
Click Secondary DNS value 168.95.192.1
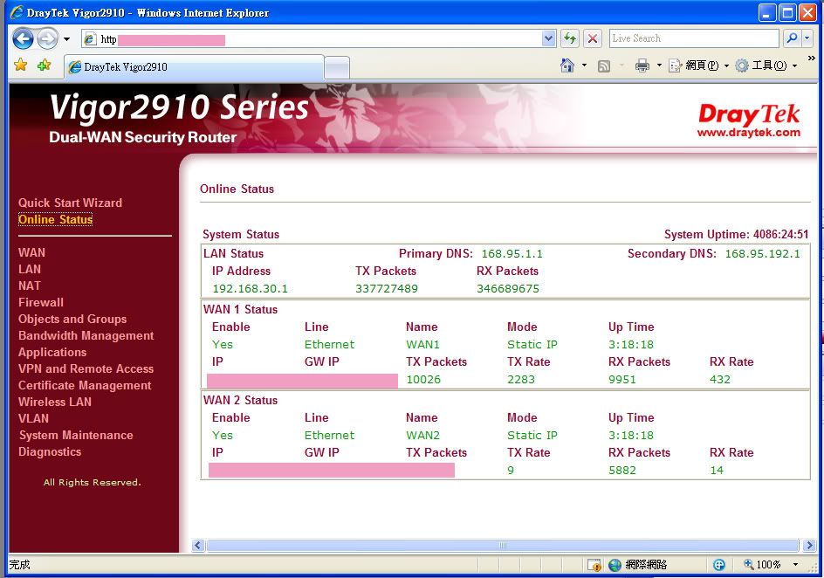pos(763,254)
